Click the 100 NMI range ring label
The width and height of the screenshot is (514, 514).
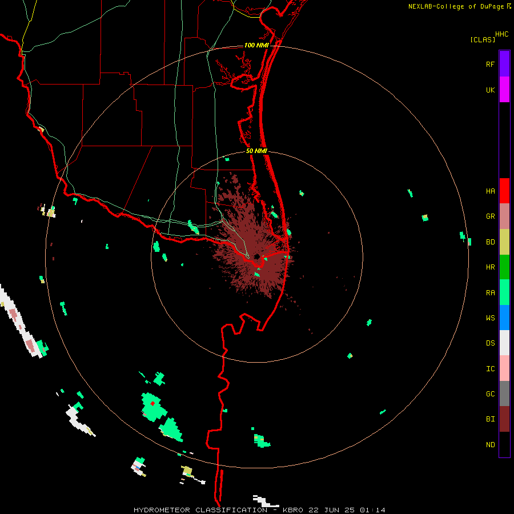[256, 45]
